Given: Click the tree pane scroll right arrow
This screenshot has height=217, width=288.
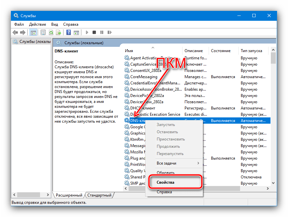Looking at the screenshot, I should tap(48, 195).
